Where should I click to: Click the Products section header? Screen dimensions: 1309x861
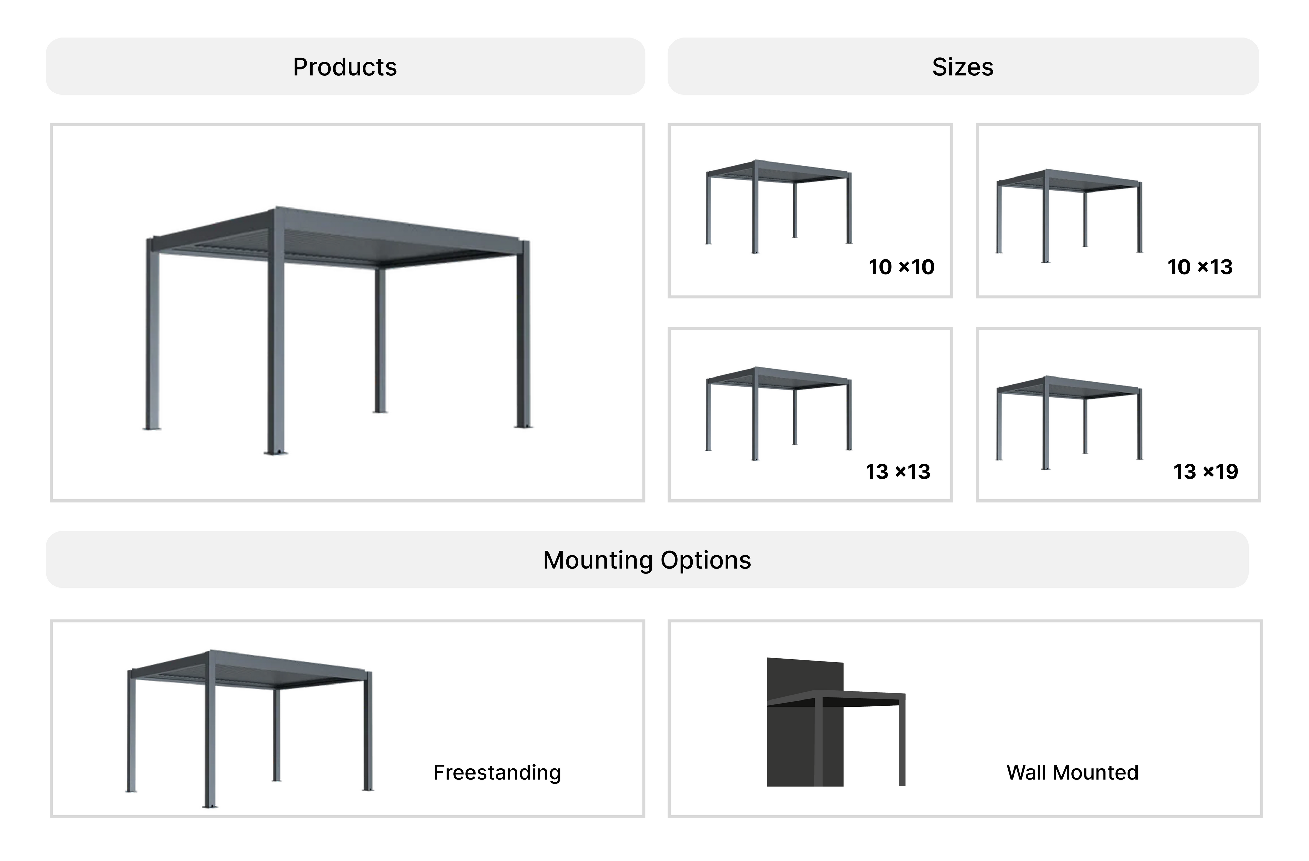345,66
